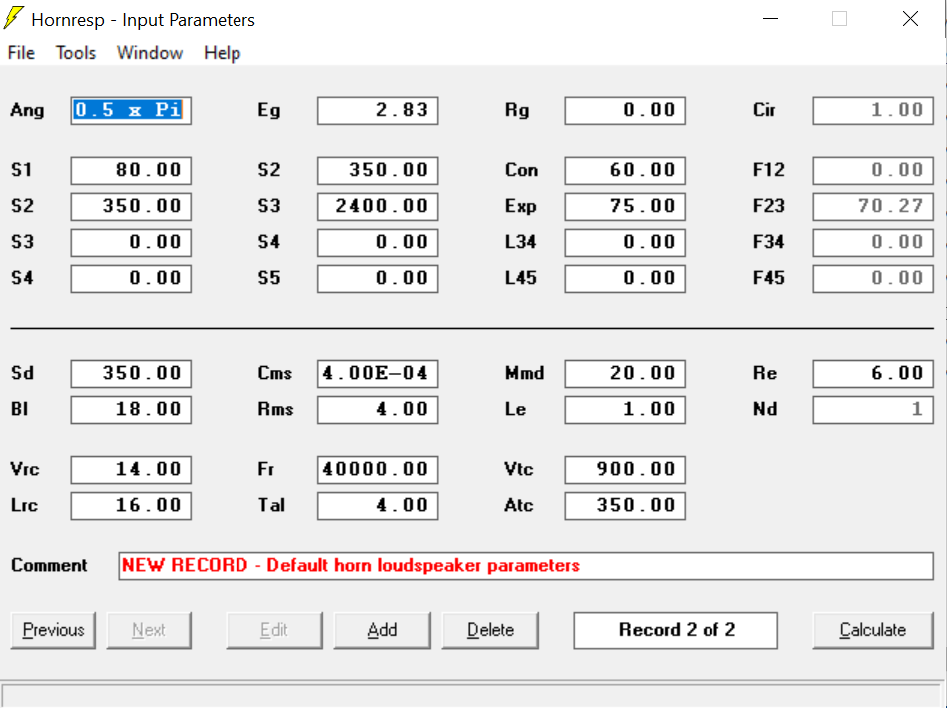The image size is (947, 708).
Task: Click the S2 field in the Con row
Action: pyautogui.click(x=378, y=171)
